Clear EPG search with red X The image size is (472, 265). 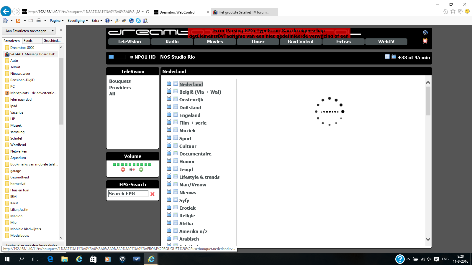(x=153, y=194)
